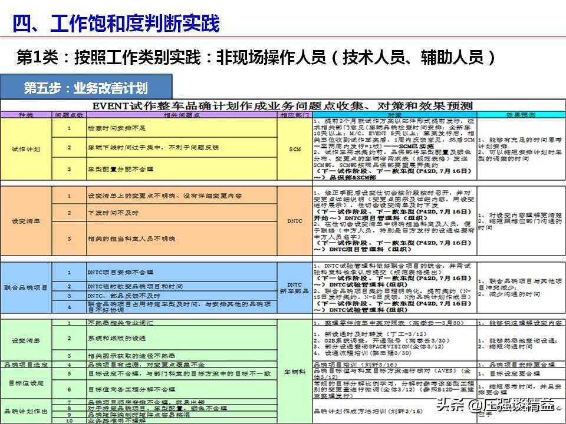The width and height of the screenshot is (566, 424).
Task: Click the slide title 工作饱和度判断实践
Action: coord(116,24)
